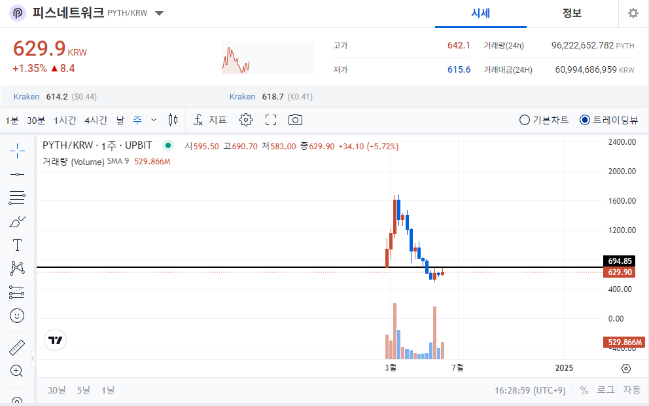The width and height of the screenshot is (649, 406).
Task: Click the 629.90 current price label
Action: 619,272
